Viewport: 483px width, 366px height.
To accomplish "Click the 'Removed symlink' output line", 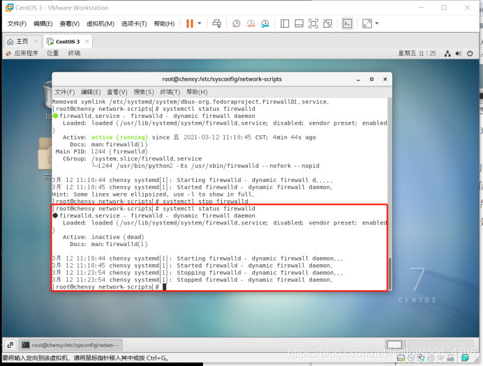I will pos(191,102).
